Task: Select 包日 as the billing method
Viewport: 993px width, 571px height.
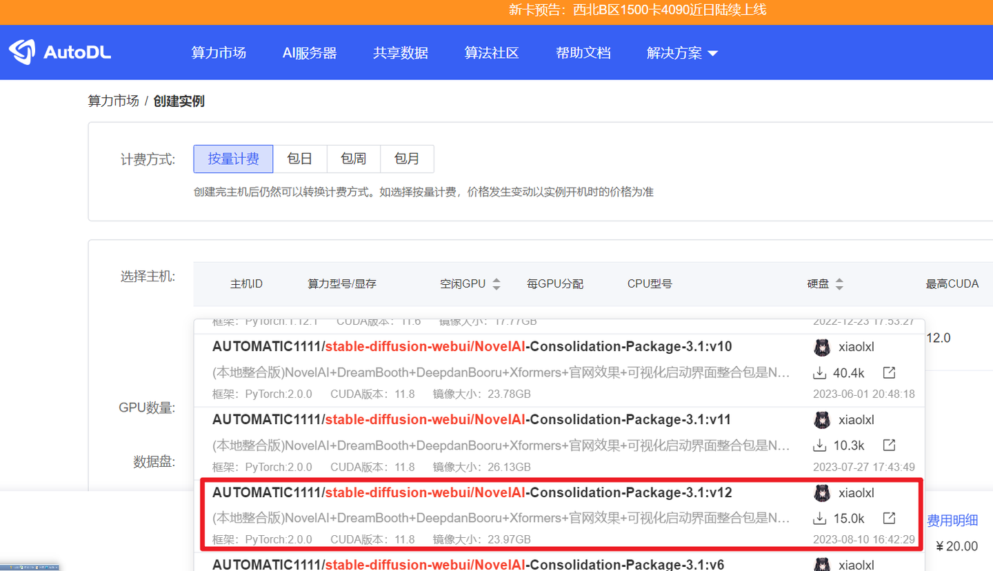Action: 300,159
